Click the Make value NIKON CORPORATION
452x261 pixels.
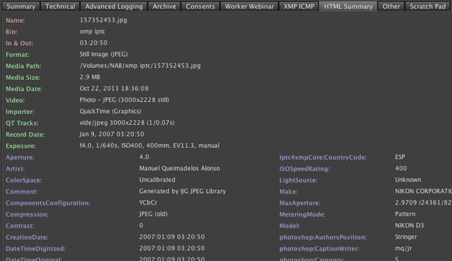click(x=423, y=191)
